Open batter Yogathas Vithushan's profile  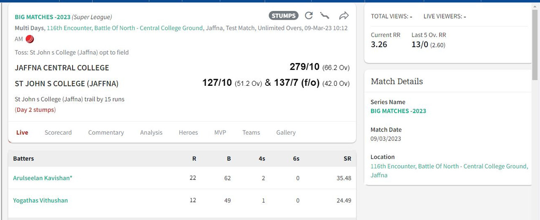[40, 201]
